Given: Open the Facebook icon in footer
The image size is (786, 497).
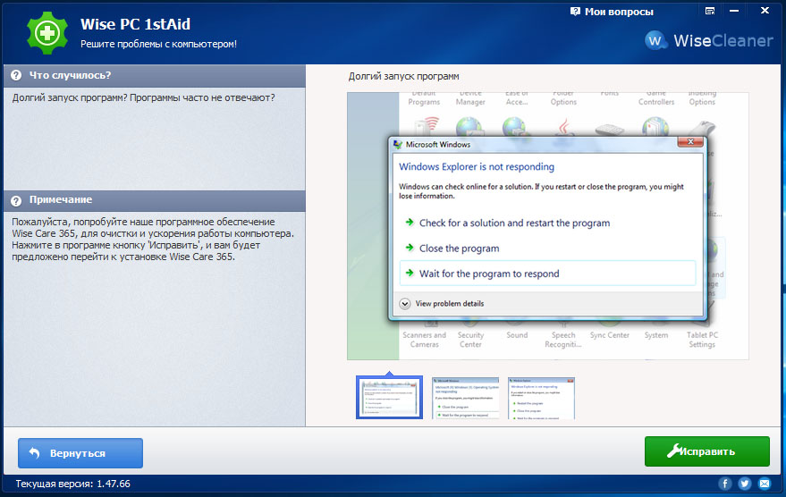Looking at the screenshot, I should tap(725, 484).
